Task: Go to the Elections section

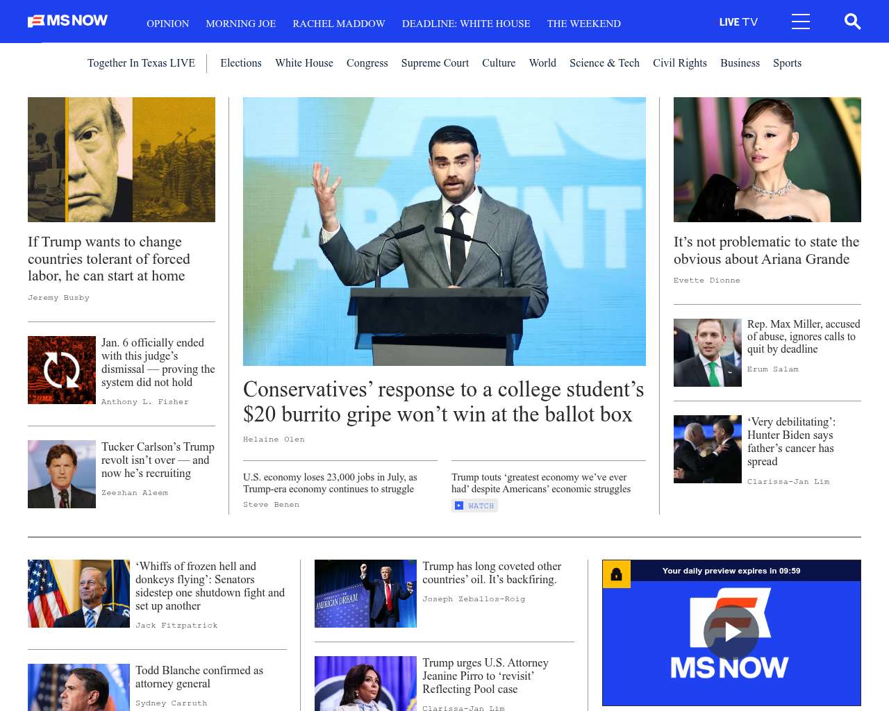Action: [241, 63]
